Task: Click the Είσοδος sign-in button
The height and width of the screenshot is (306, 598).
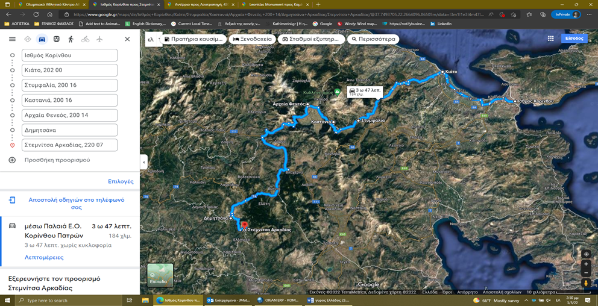Action: pyautogui.click(x=574, y=39)
